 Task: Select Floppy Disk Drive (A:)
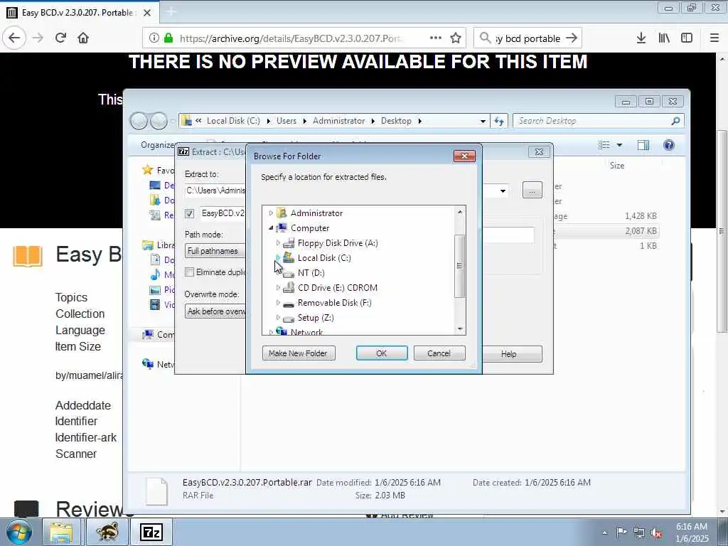click(x=338, y=243)
